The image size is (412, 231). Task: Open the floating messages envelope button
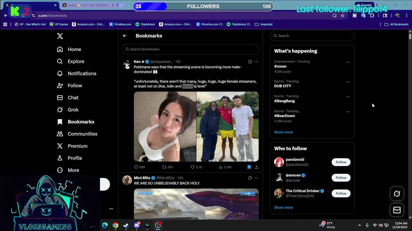pyautogui.click(x=397, y=210)
